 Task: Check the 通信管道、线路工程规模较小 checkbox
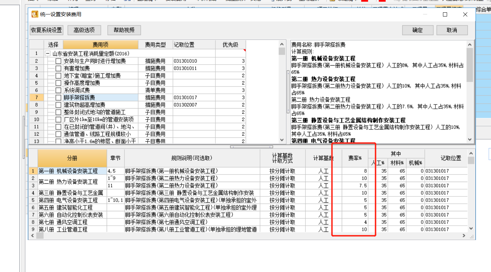[58, 134]
